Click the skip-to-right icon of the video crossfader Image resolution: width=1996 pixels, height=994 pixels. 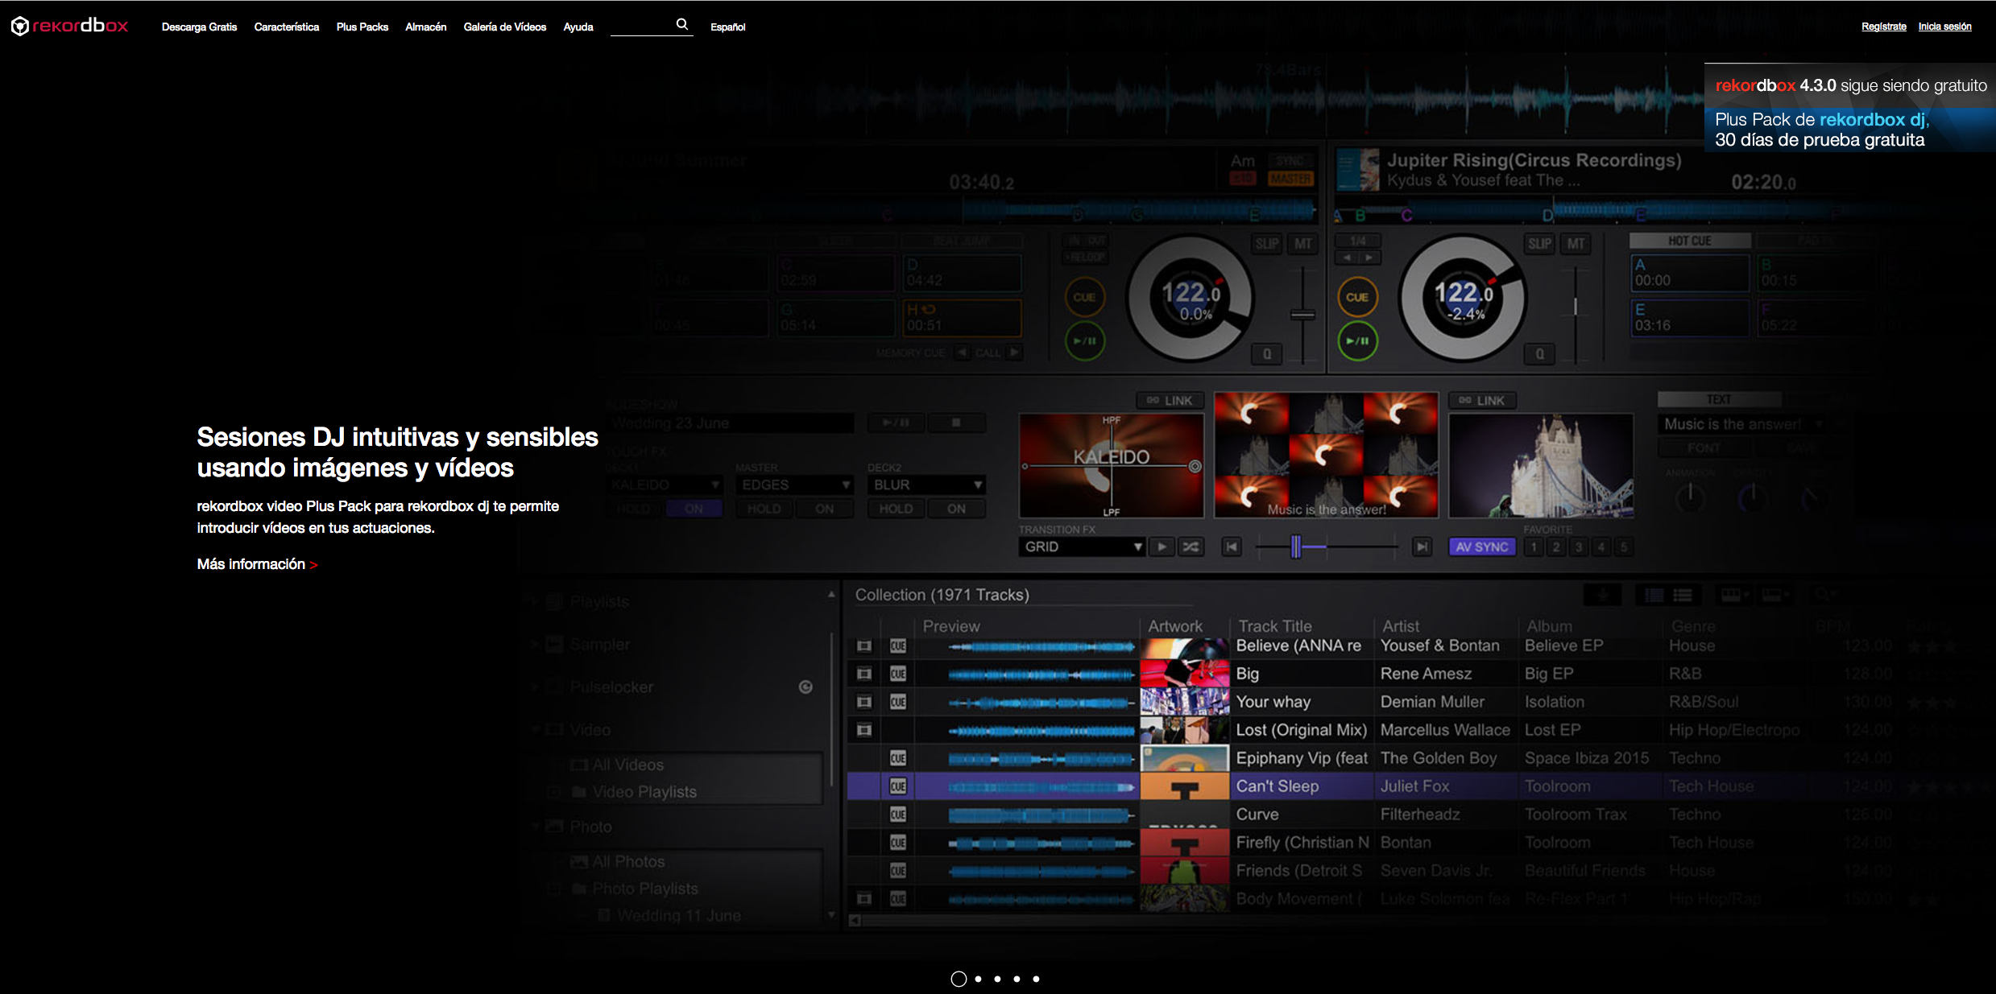point(1422,547)
